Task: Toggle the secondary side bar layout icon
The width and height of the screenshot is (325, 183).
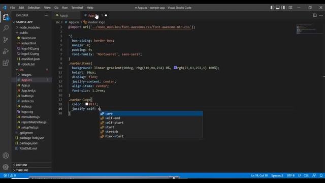Action: tap(283, 8)
